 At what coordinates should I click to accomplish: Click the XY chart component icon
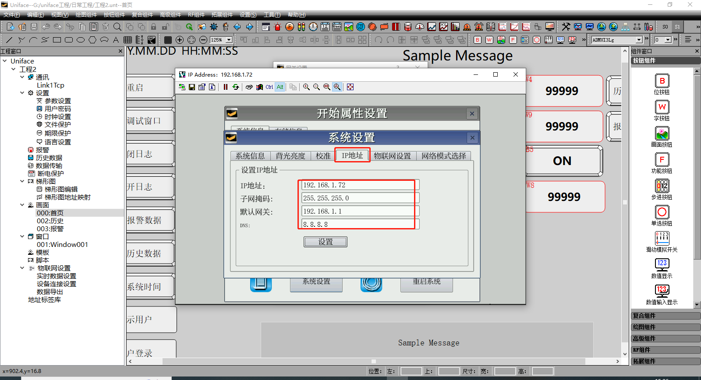pyautogui.click(x=443, y=27)
